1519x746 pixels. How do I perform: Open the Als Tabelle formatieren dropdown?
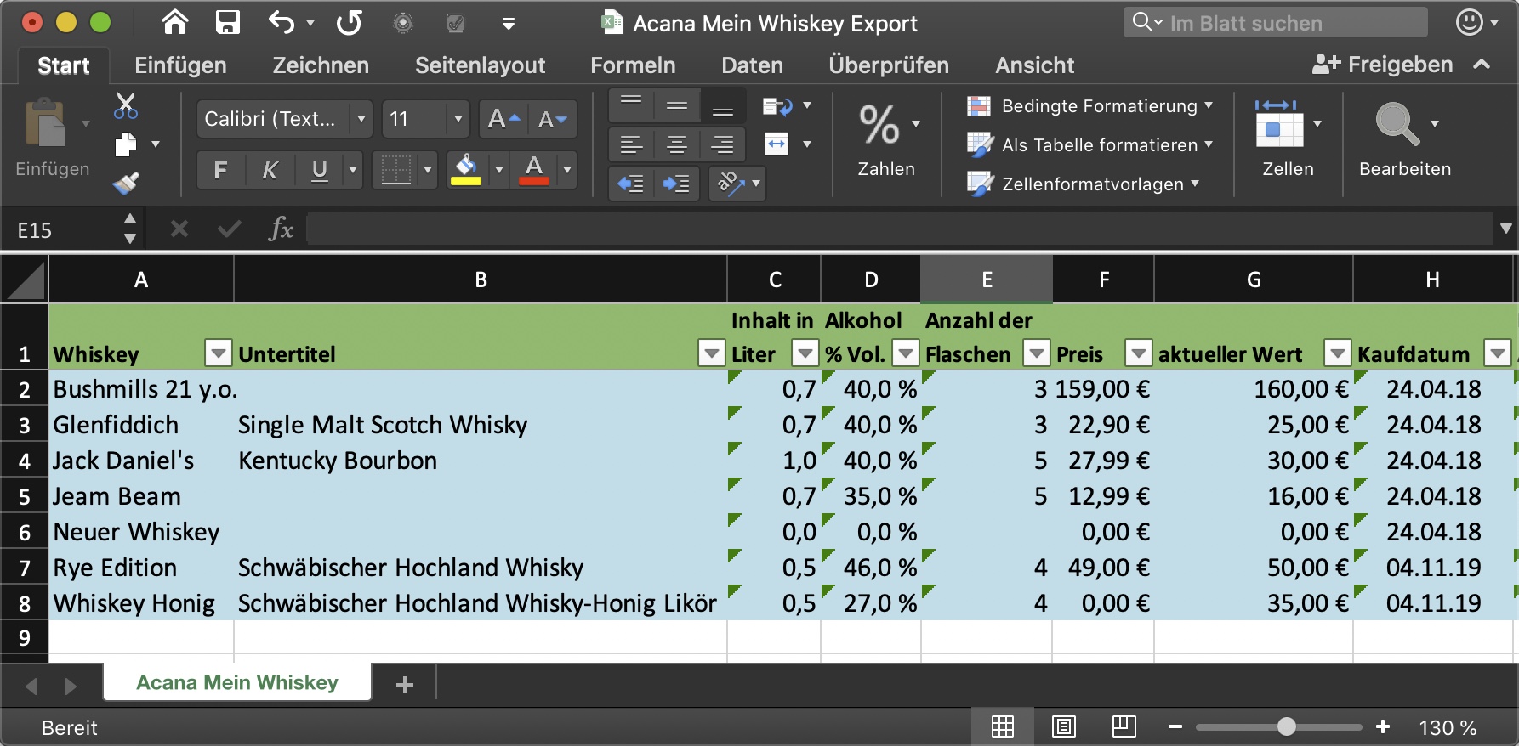coord(1090,145)
